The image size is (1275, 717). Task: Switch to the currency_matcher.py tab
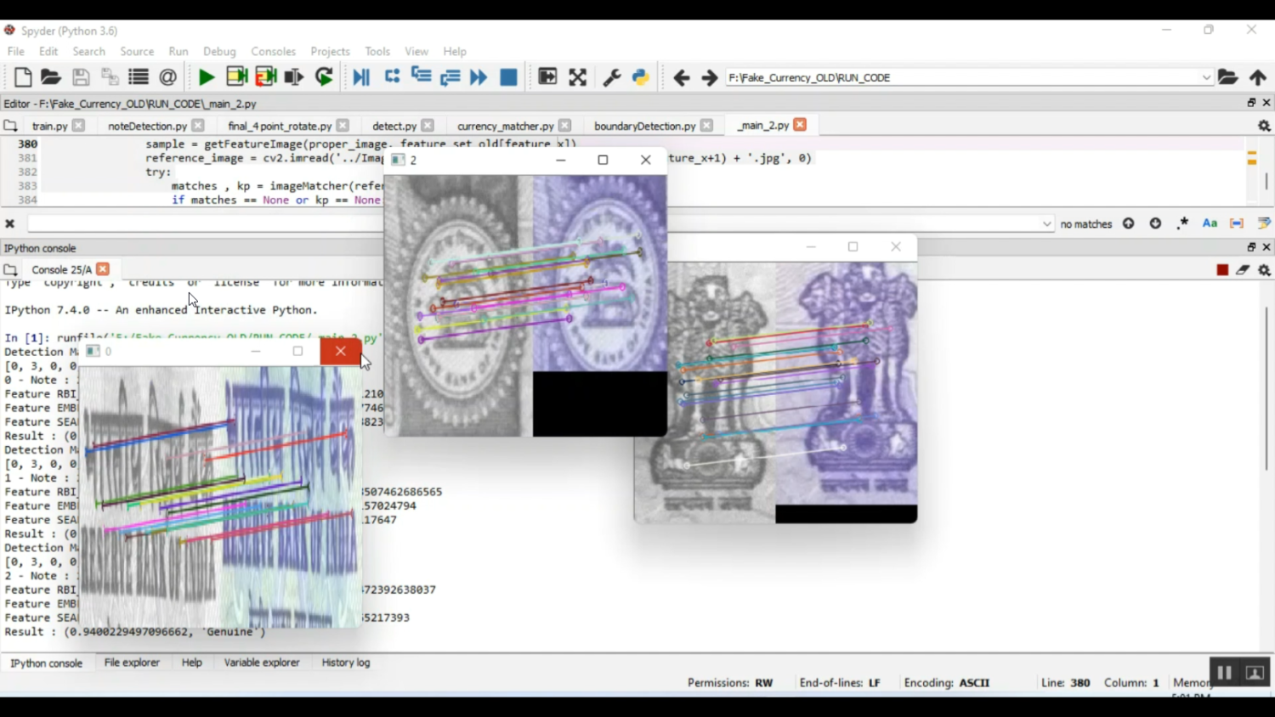pos(505,126)
